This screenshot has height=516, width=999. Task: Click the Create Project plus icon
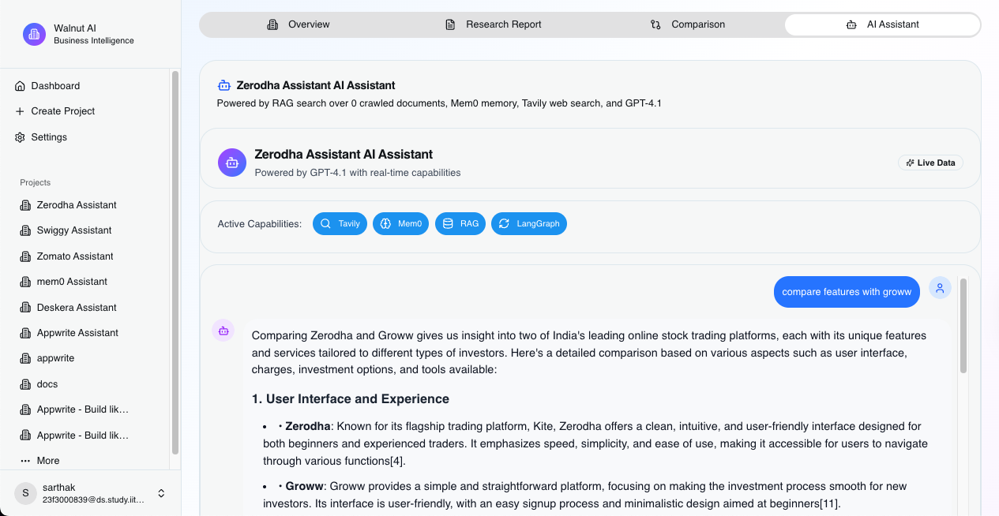tap(21, 111)
